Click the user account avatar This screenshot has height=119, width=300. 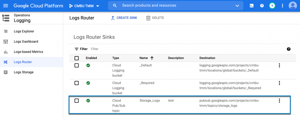point(292,6)
